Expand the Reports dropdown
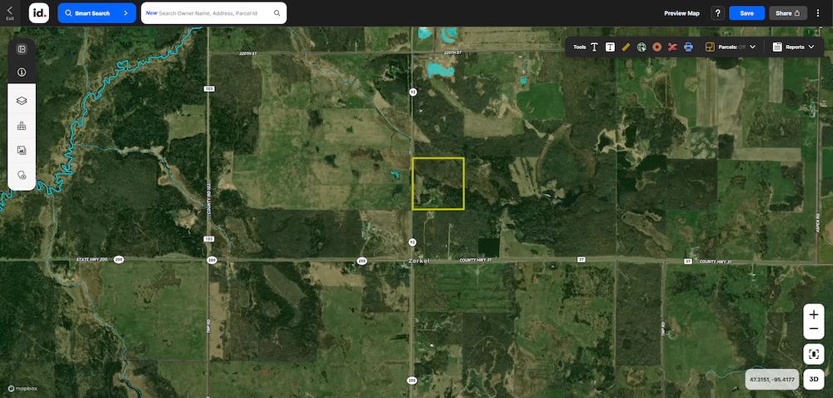 [794, 47]
